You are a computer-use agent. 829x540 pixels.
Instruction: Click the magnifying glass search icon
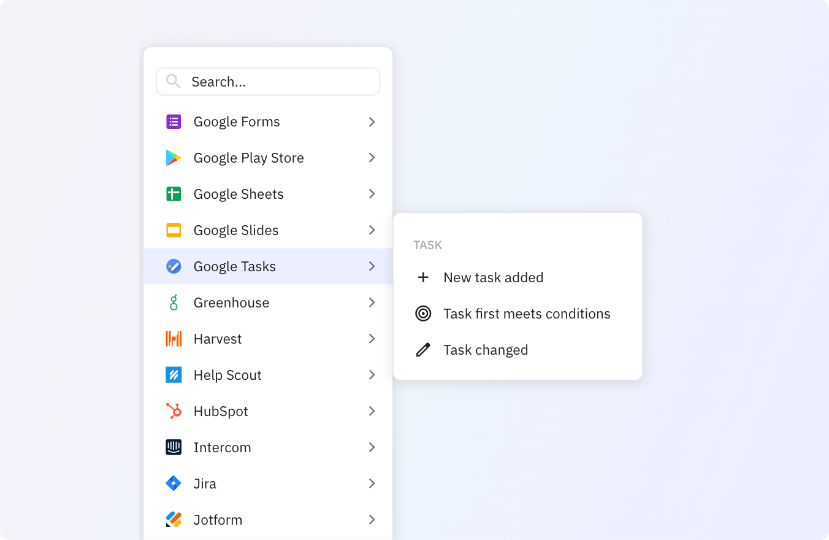click(173, 82)
